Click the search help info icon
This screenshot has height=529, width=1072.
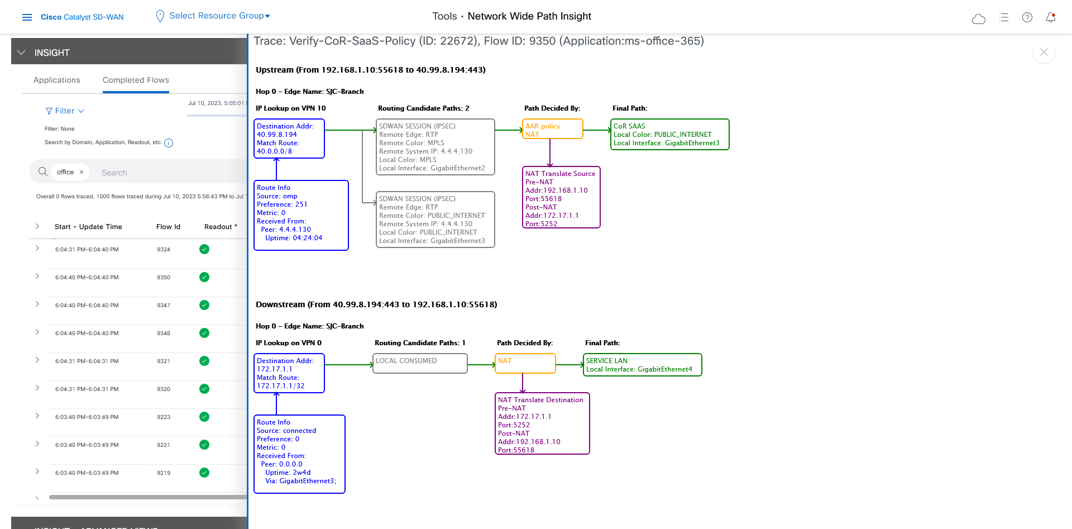pyautogui.click(x=169, y=143)
